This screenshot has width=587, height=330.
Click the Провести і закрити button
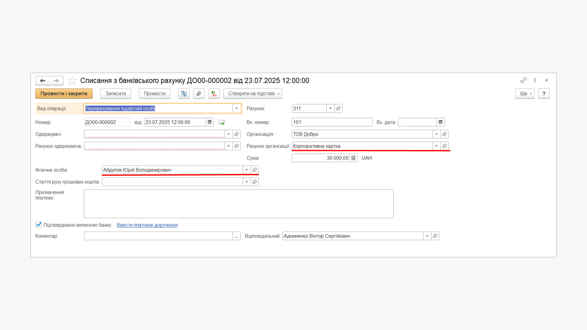[x=64, y=94]
